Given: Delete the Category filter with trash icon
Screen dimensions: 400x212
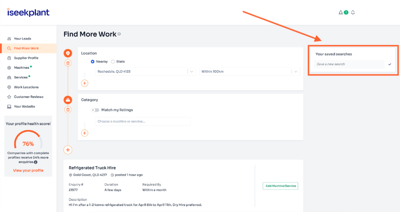Looking at the screenshot, I should [68, 110].
